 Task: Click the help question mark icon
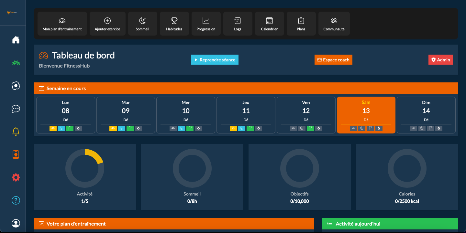coord(16,200)
